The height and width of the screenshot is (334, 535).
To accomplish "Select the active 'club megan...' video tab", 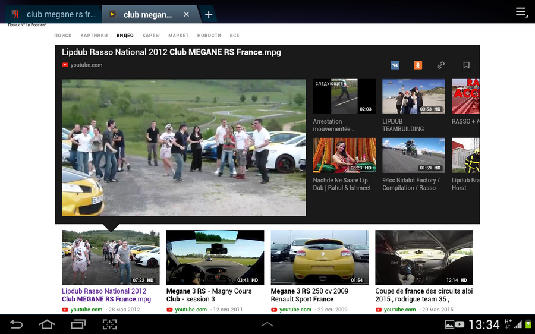I will [x=149, y=14].
